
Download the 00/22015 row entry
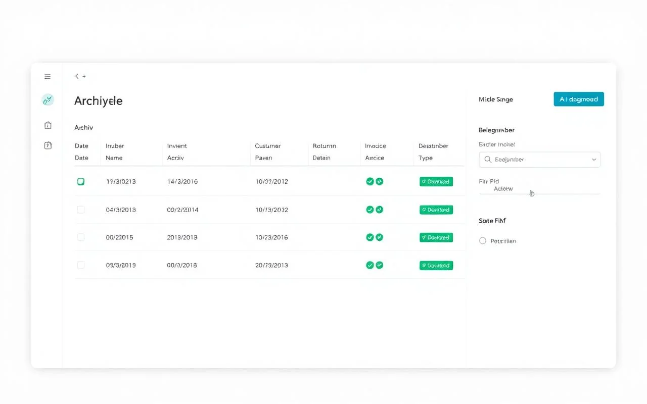436,237
